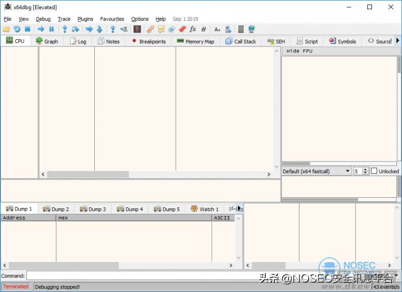
Task: Open the Options menu
Action: point(140,19)
